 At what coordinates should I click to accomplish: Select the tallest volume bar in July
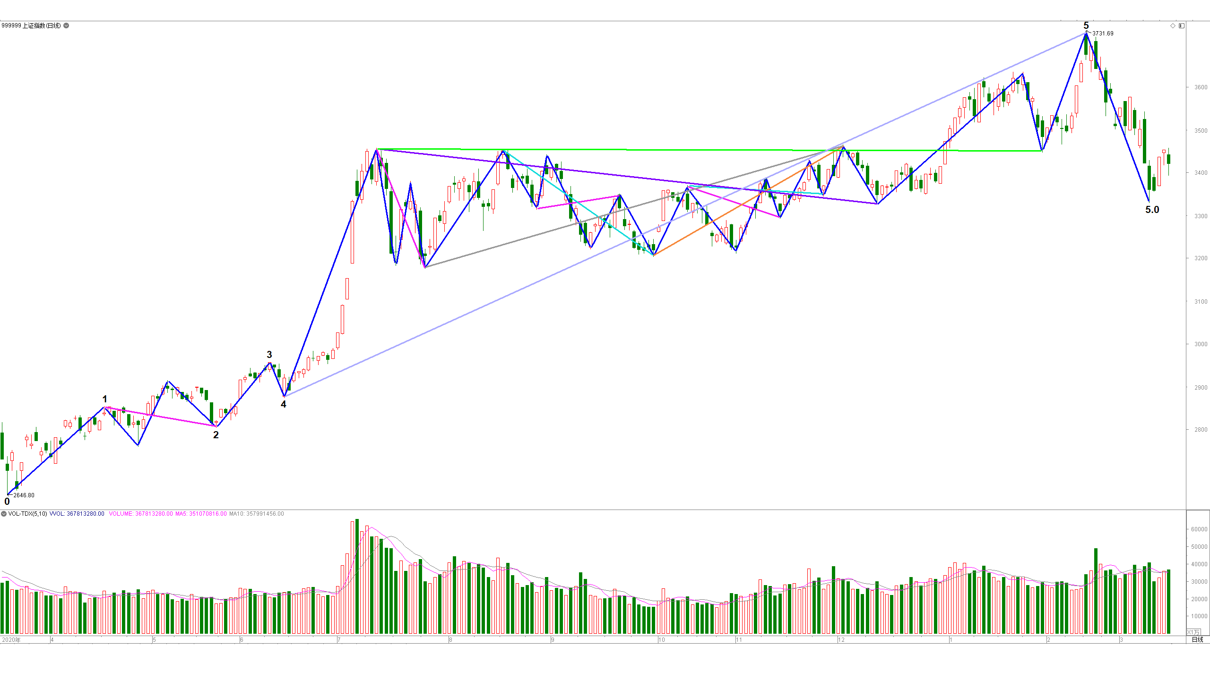coord(357,576)
